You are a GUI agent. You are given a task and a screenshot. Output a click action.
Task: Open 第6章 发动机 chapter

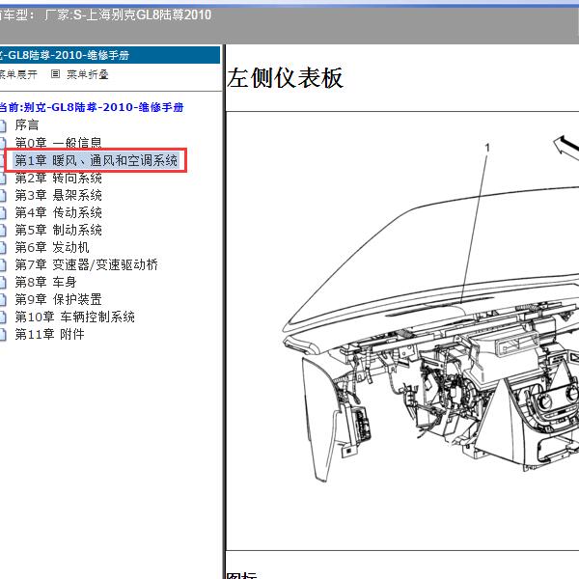52,247
